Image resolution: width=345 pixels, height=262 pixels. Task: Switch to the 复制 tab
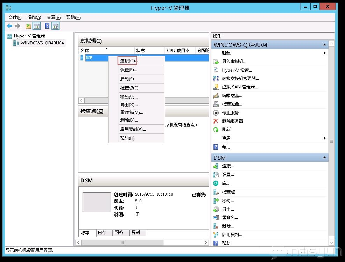[138, 233]
